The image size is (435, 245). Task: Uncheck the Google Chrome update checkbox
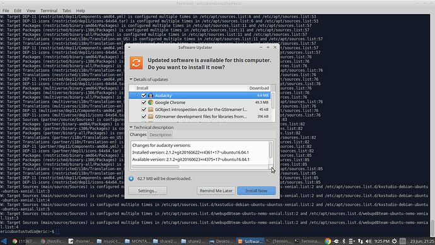[144, 103]
